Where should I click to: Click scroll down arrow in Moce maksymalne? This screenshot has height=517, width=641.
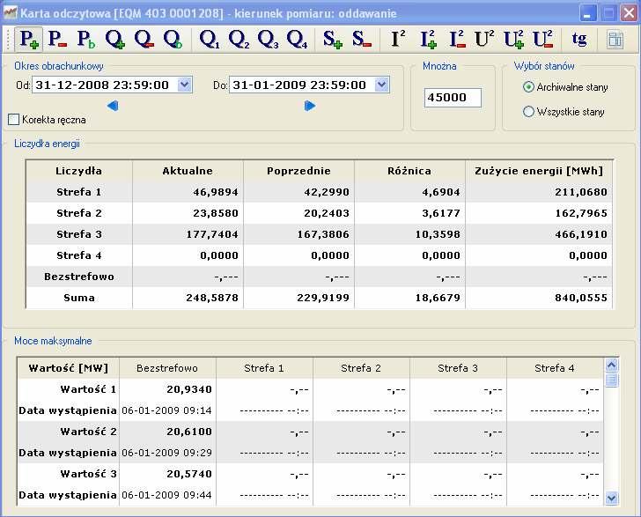pyautogui.click(x=612, y=498)
